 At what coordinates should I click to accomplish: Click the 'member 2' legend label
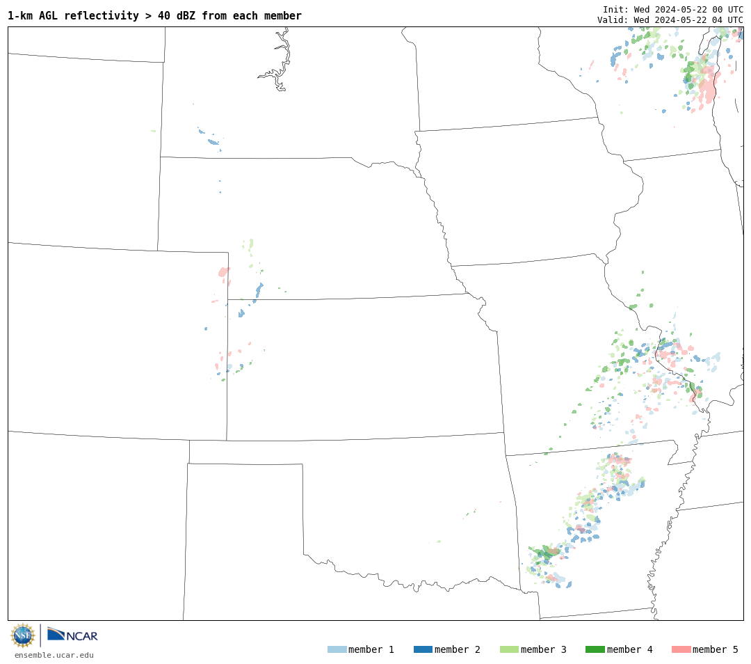click(x=458, y=649)
